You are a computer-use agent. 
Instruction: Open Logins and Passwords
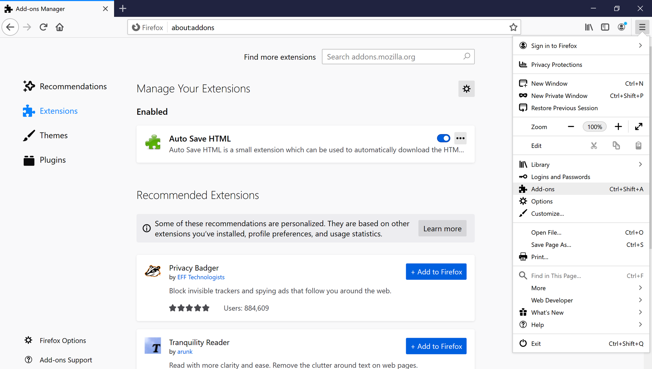581,177
